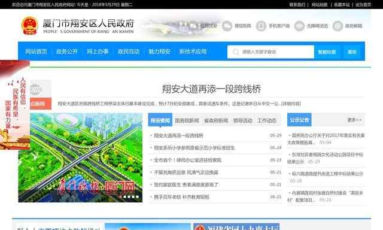This screenshot has height=230, width=383.
Task: Open 政务公开 navigation item
Action: 67,52
